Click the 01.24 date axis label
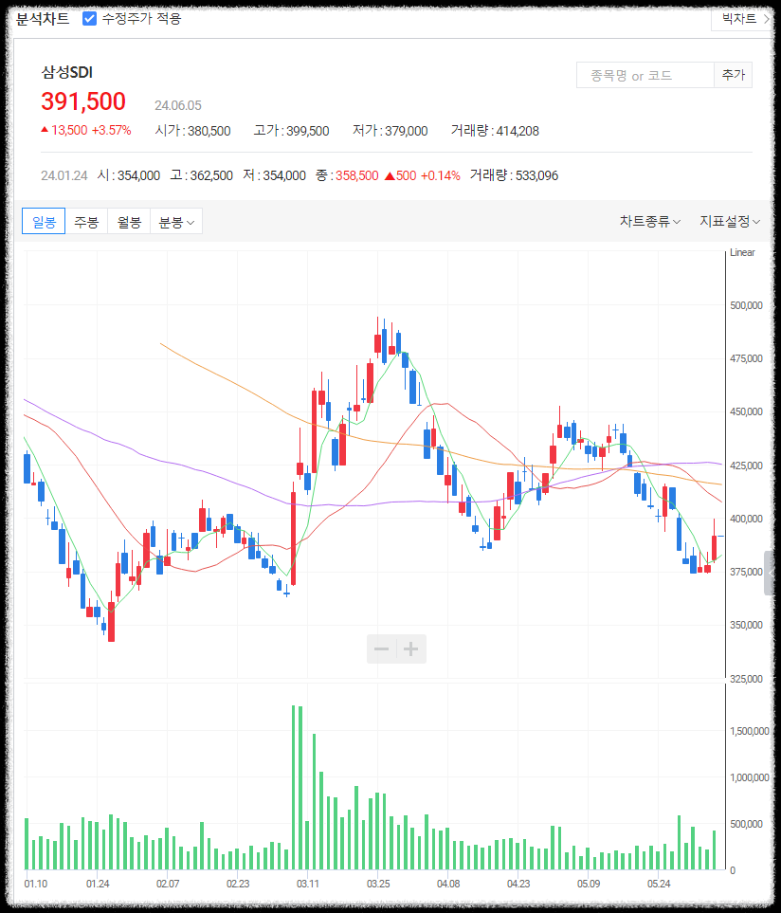Screen dimensions: 781x913 coord(98,884)
